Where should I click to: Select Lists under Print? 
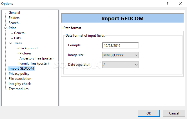[x=17, y=38]
